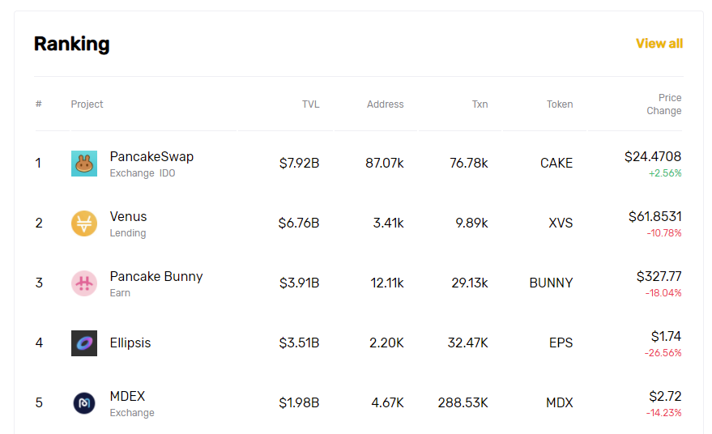The image size is (712, 434).
Task: Click the -18.04% price change
Action: [x=663, y=293]
